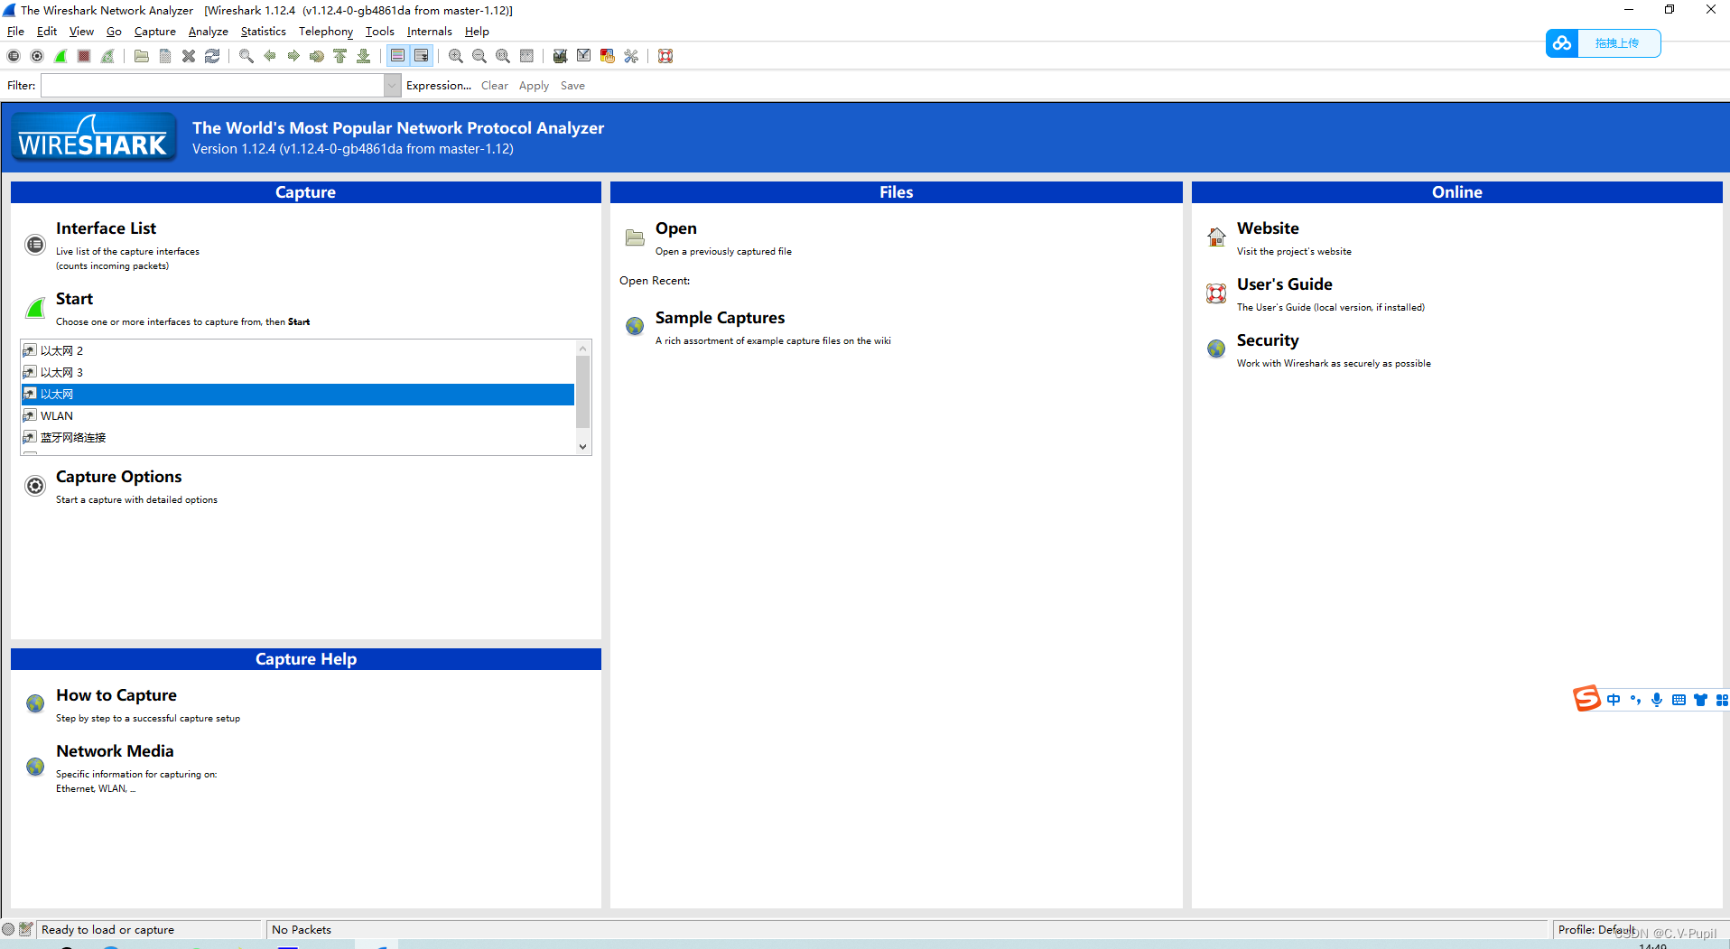Open preferences wrench toolbar icon
The image size is (1730, 949).
pos(631,56)
